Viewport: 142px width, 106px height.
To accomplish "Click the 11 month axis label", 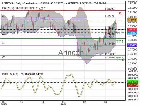I will [43, 102].
